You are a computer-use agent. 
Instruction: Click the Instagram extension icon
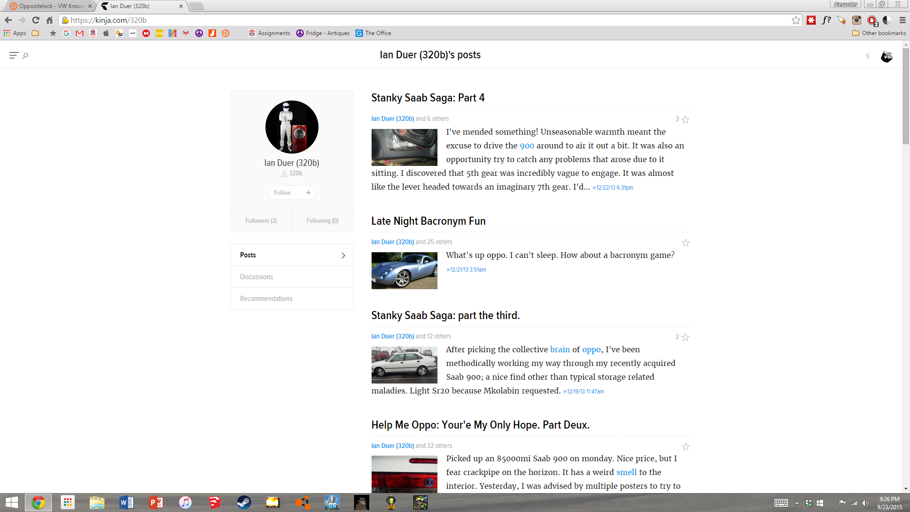tap(856, 20)
